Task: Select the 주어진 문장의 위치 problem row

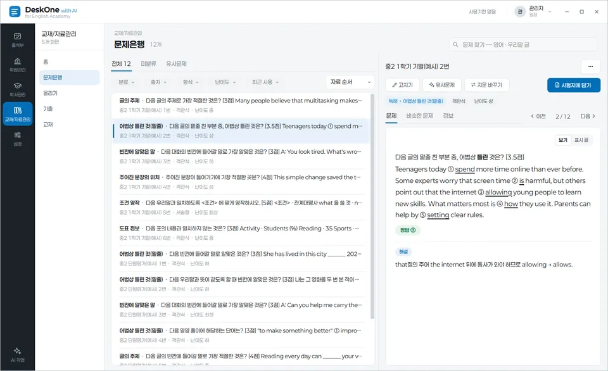Action: tap(241, 182)
